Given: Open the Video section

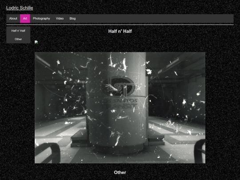Looking at the screenshot, I should (x=60, y=19).
